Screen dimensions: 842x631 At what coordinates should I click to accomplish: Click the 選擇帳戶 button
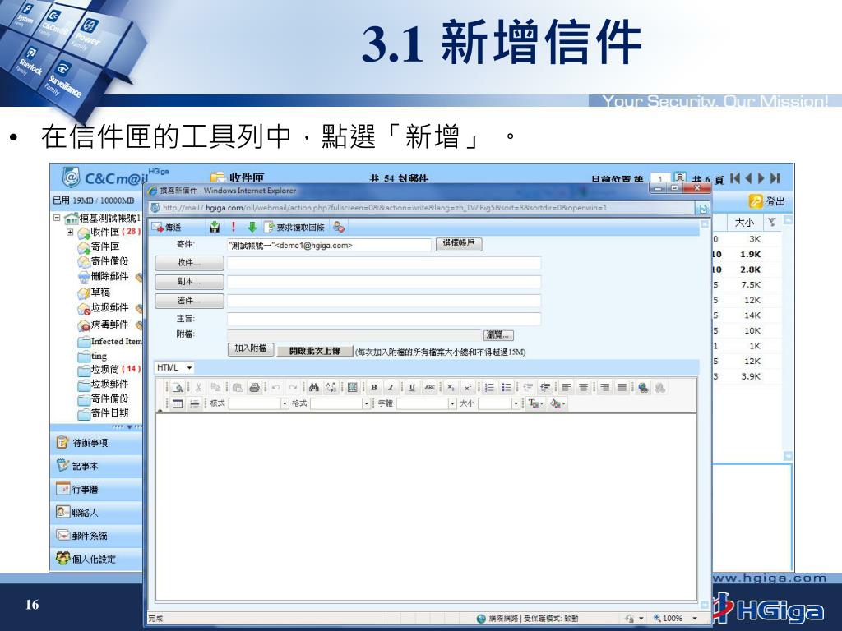459,244
